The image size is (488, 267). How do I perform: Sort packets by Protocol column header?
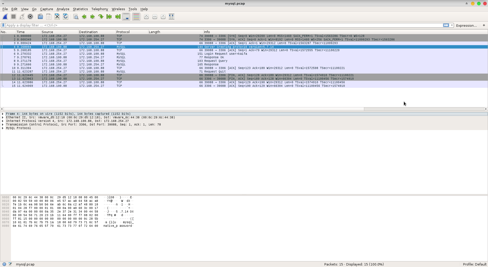[x=132, y=32]
